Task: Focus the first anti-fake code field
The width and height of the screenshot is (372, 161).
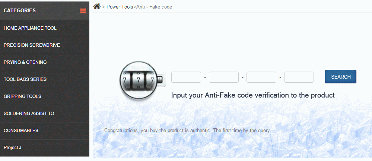Action: pos(186,77)
